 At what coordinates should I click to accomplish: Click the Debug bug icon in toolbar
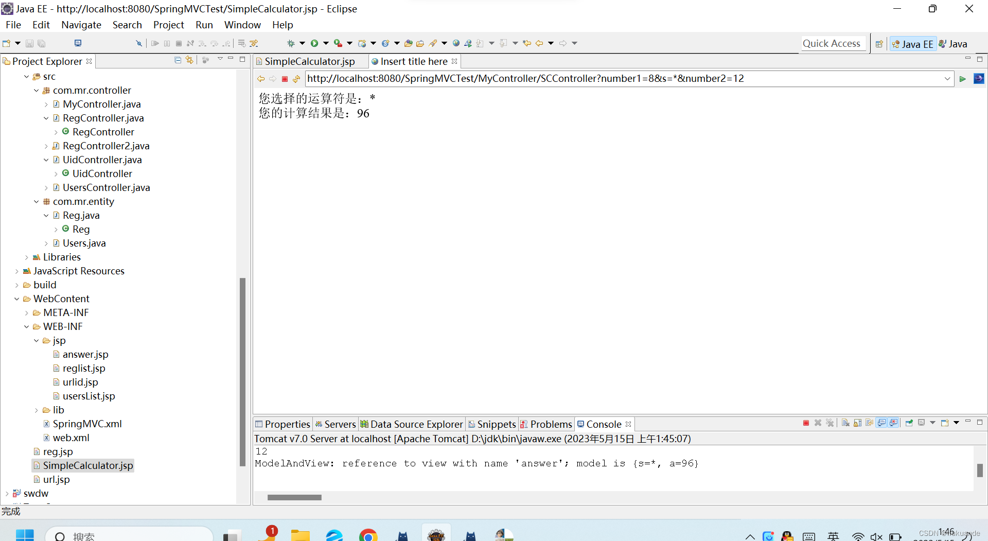coord(291,43)
